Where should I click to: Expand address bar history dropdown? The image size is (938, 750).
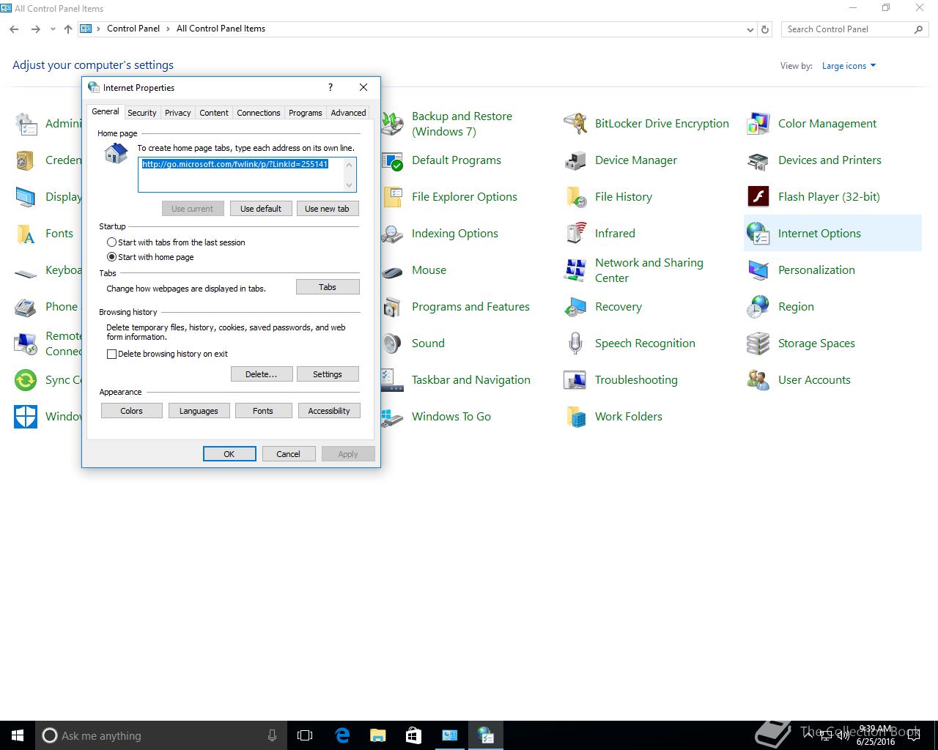[750, 29]
